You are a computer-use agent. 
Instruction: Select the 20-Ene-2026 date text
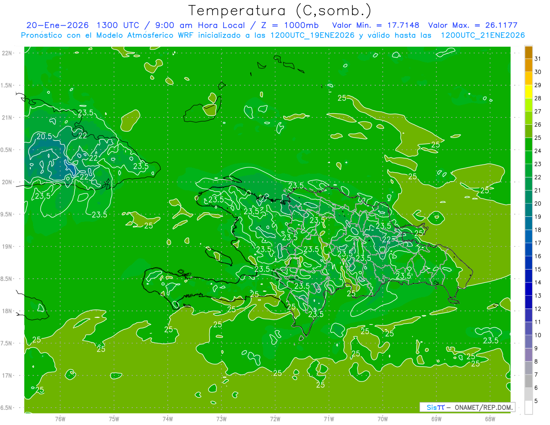click(x=57, y=25)
